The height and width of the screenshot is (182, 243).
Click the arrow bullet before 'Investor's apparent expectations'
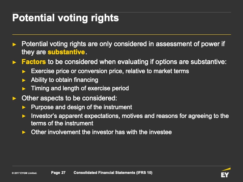point(24,116)
